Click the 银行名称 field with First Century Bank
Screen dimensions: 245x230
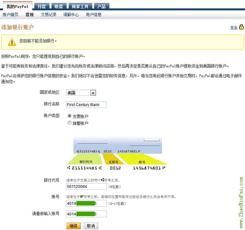coord(86,104)
